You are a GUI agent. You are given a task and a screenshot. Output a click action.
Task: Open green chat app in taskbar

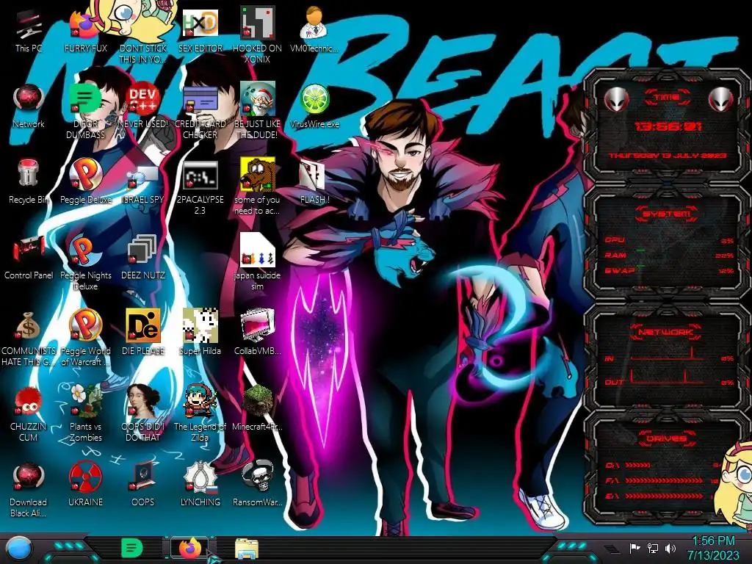click(x=132, y=548)
